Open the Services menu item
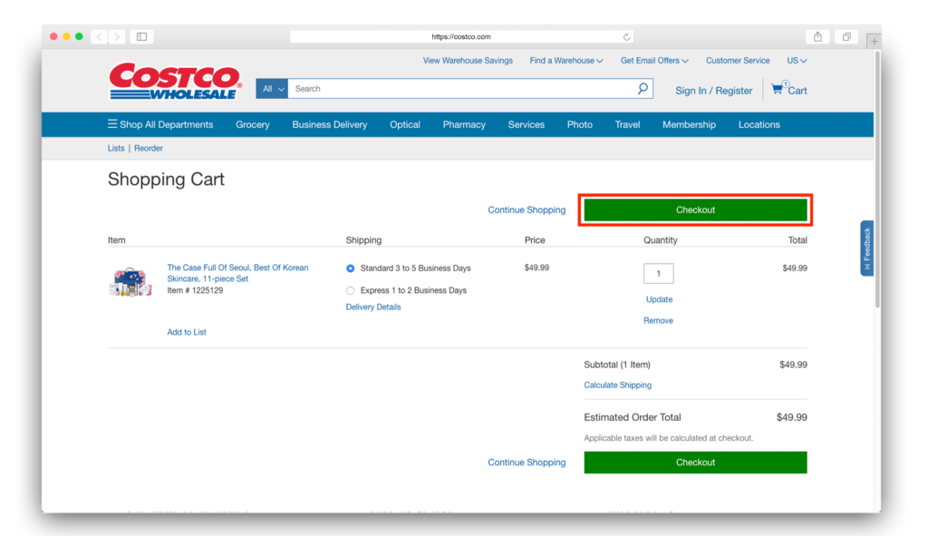This screenshot has height=536, width=928. (x=527, y=124)
